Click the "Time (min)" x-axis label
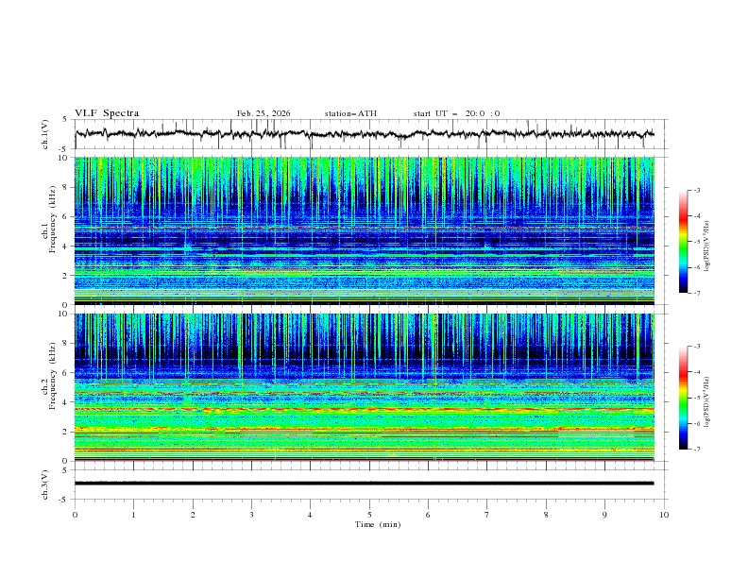The width and height of the screenshot is (748, 578). point(378,524)
